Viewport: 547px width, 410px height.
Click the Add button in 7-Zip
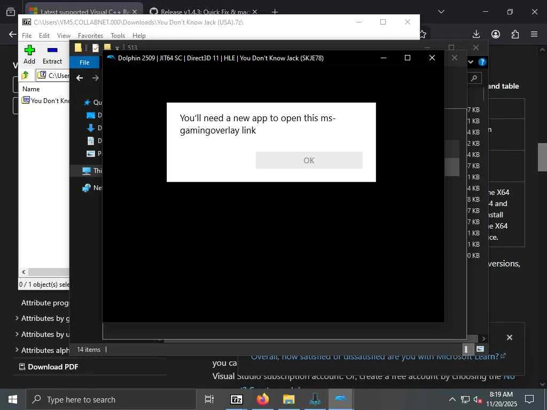point(29,54)
